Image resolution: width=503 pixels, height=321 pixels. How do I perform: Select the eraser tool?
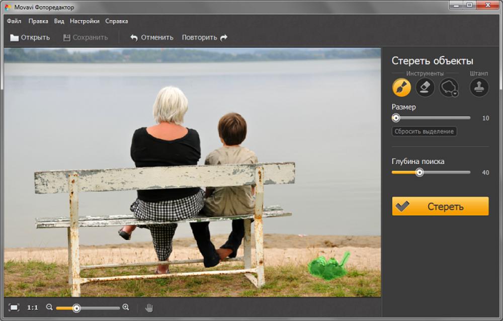click(x=425, y=88)
